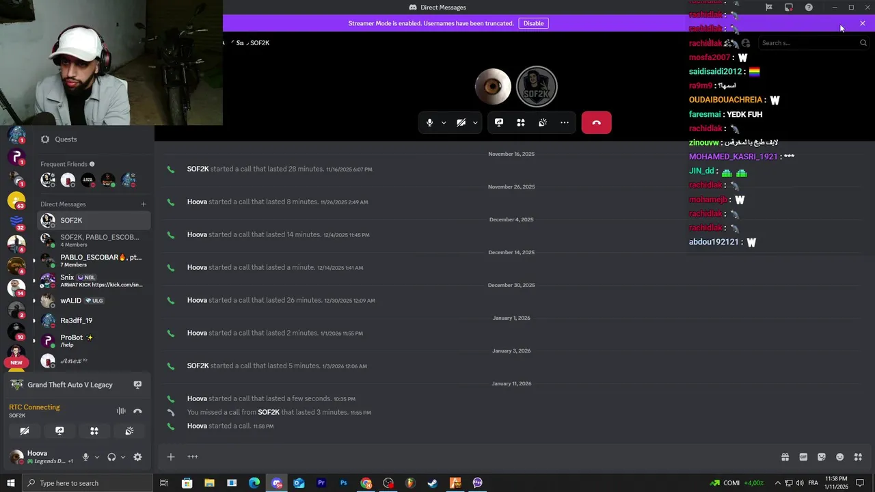The image size is (875, 492).
Task: Open the server with 32 notification badge
Action: coord(16,221)
